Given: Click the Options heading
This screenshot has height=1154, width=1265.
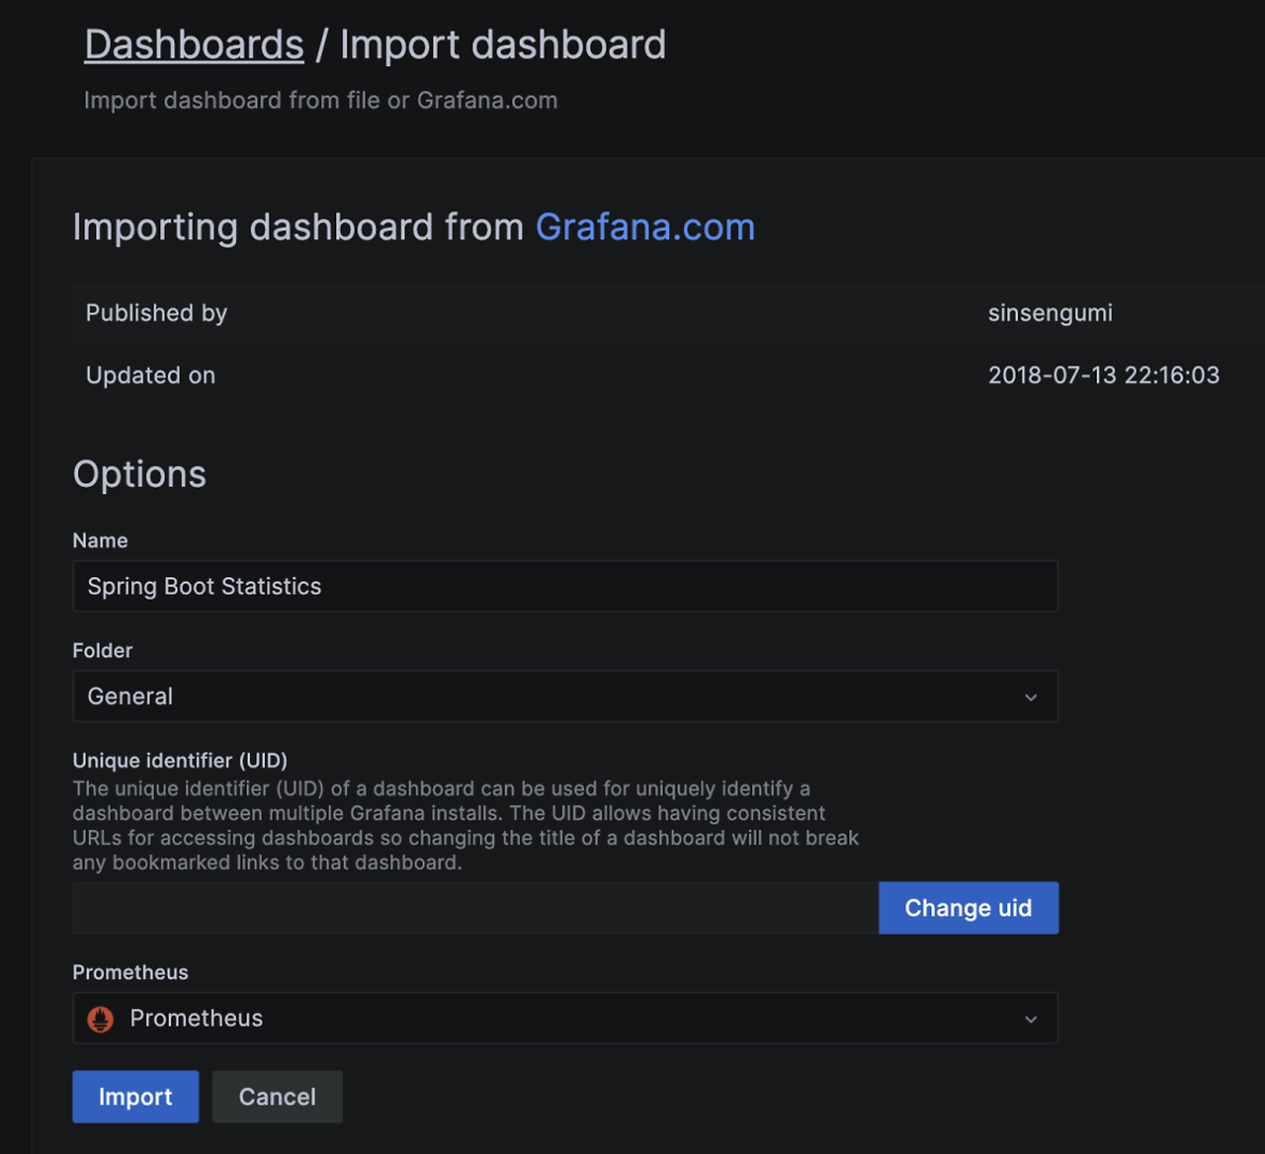Looking at the screenshot, I should [x=139, y=474].
